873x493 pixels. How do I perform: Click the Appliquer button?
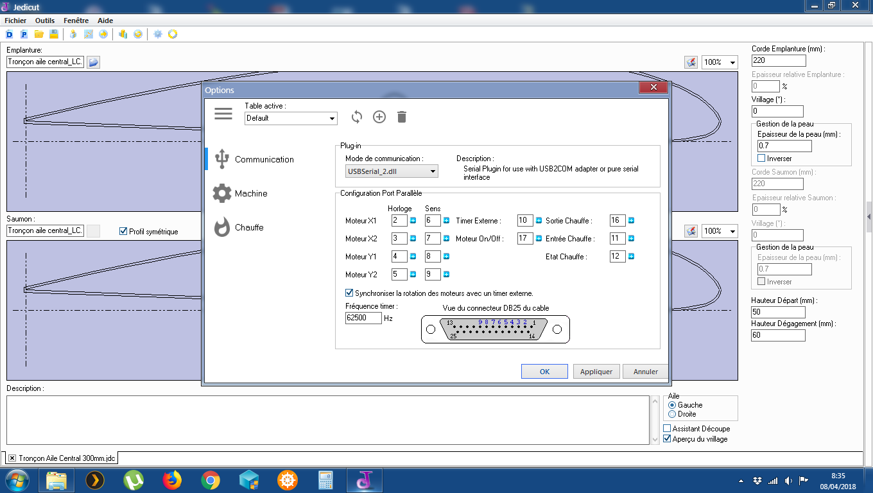coord(596,371)
